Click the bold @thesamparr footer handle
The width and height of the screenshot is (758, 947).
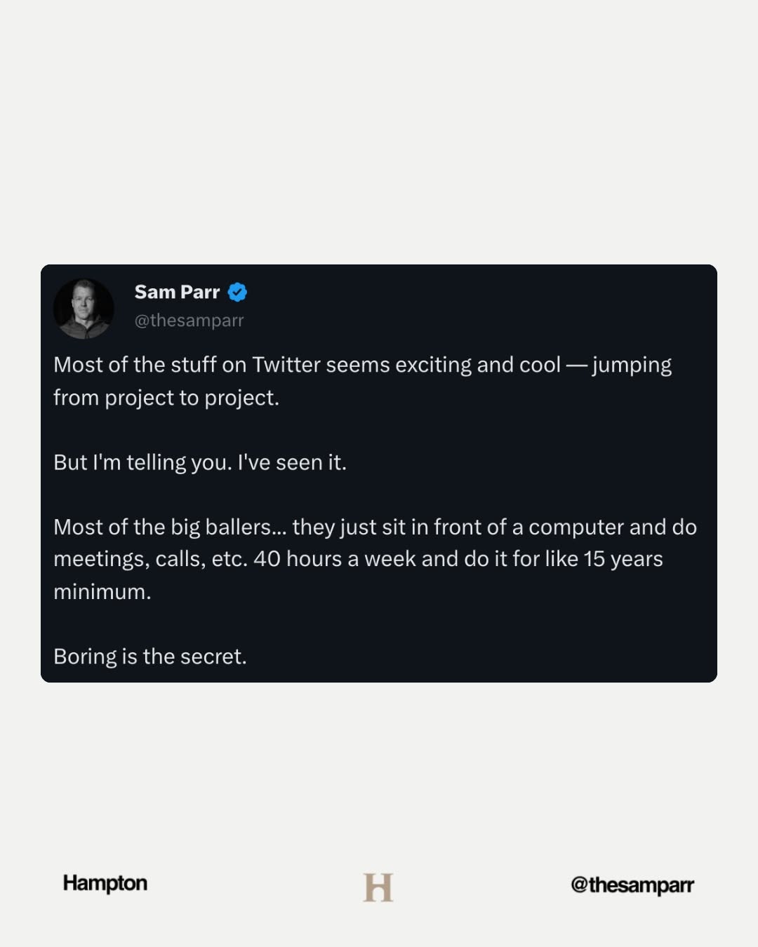pos(632,885)
